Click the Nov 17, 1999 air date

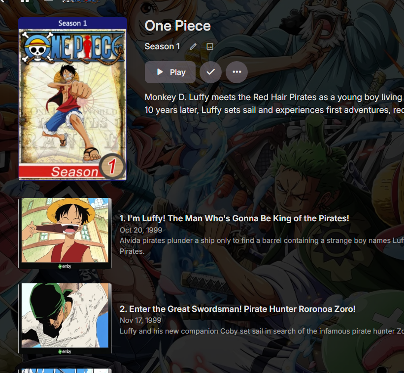tap(140, 320)
